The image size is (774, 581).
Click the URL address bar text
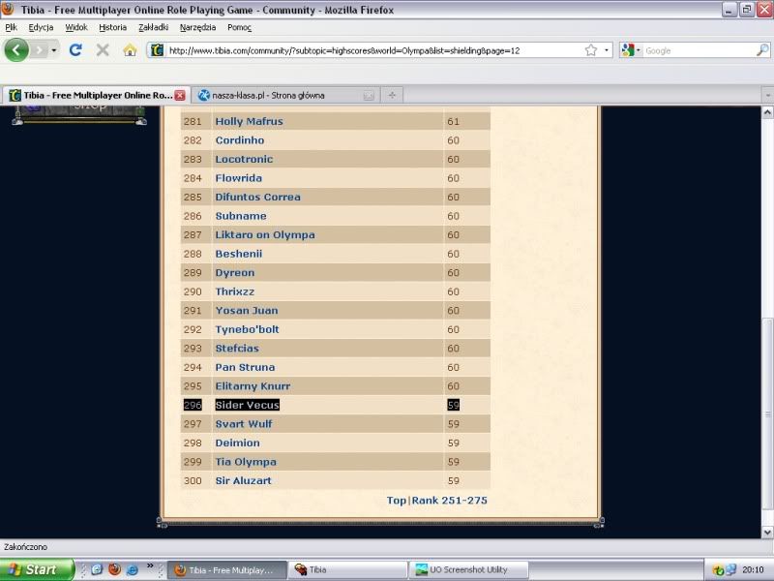[344, 50]
